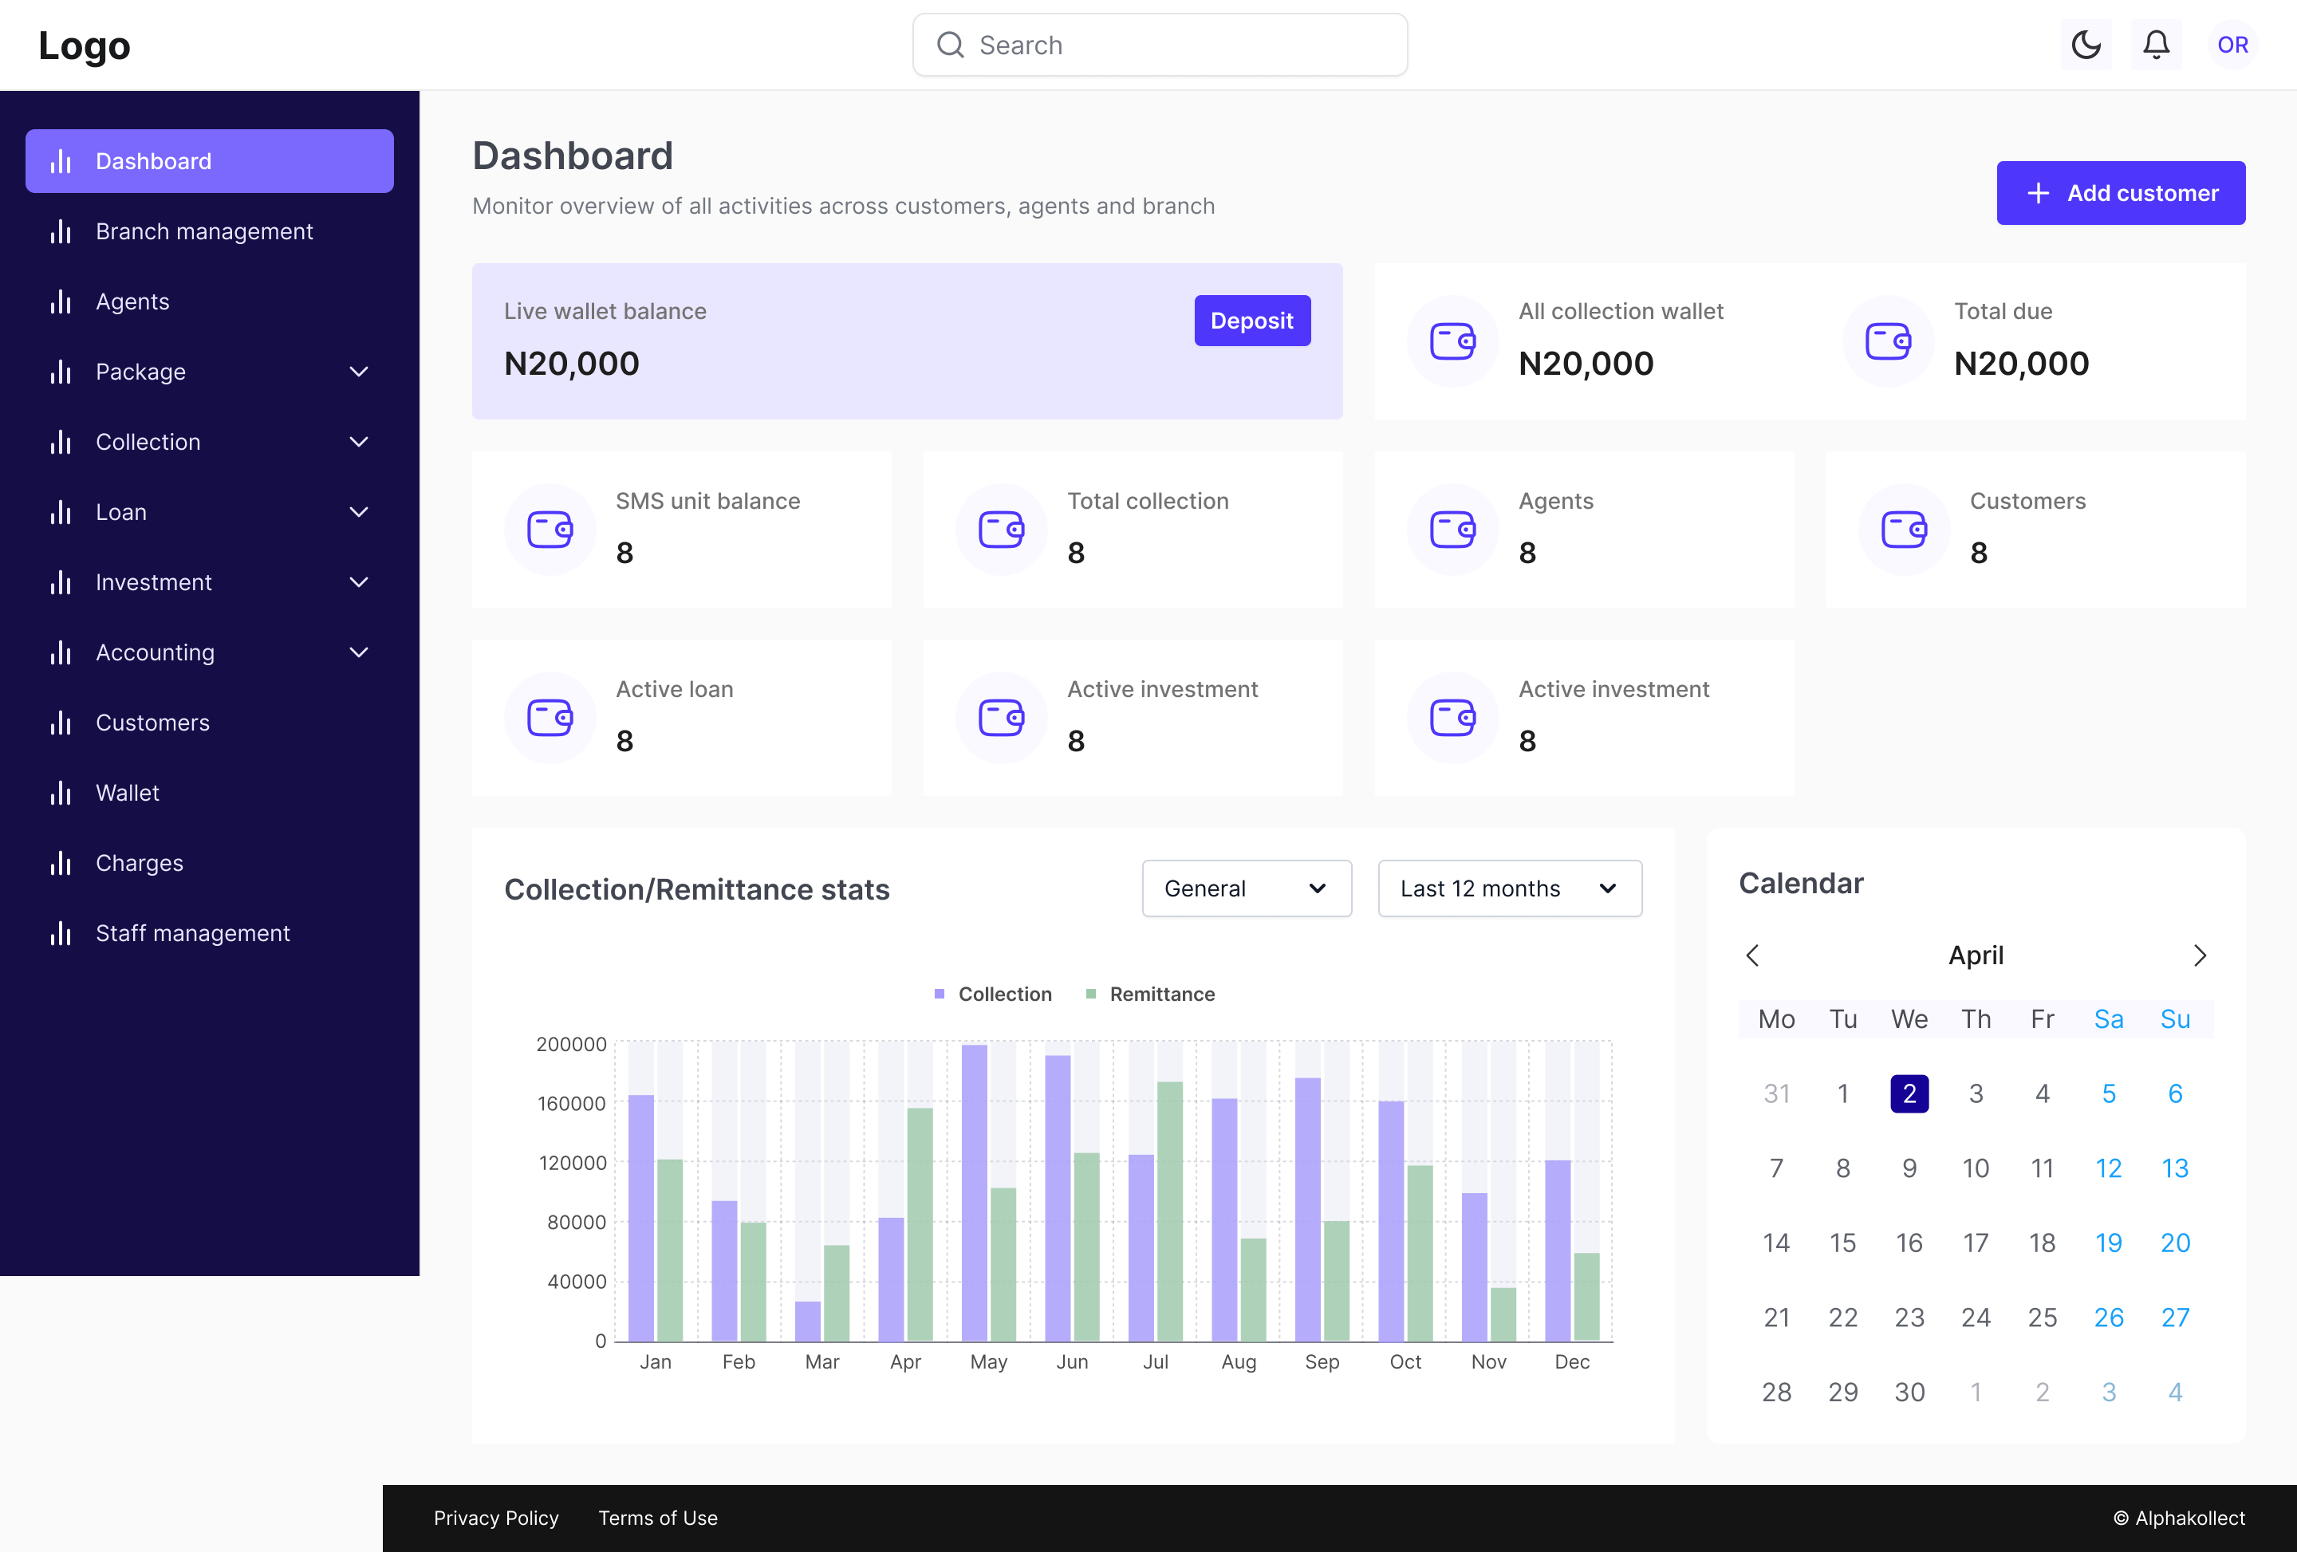Open Branch management in the sidebar

pyautogui.click(x=203, y=231)
